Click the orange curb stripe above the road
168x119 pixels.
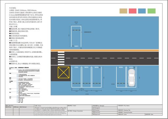click(x=105, y=51)
